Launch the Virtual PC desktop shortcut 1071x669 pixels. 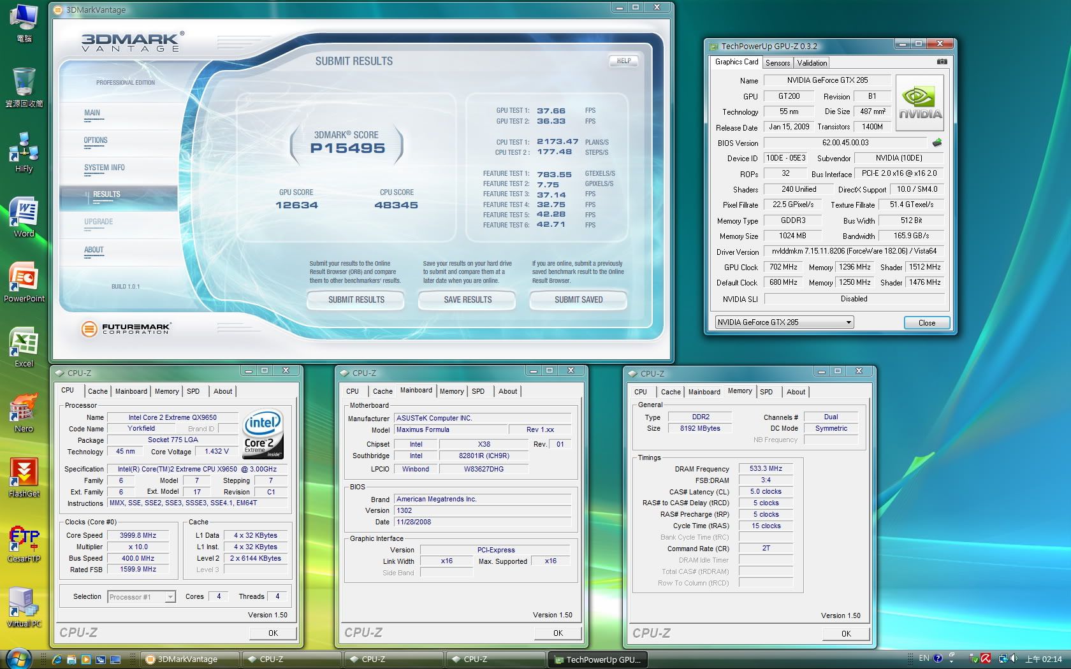tap(24, 607)
